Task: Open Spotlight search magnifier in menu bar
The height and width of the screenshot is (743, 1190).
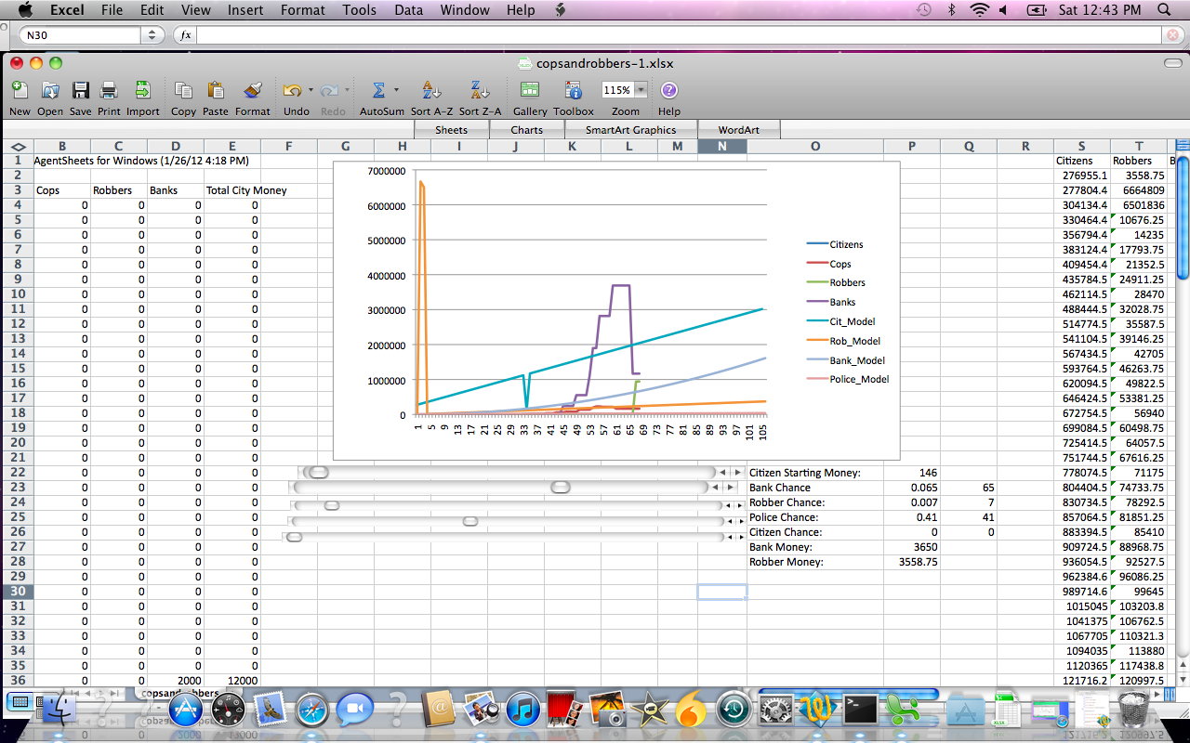Action: pos(1165,10)
